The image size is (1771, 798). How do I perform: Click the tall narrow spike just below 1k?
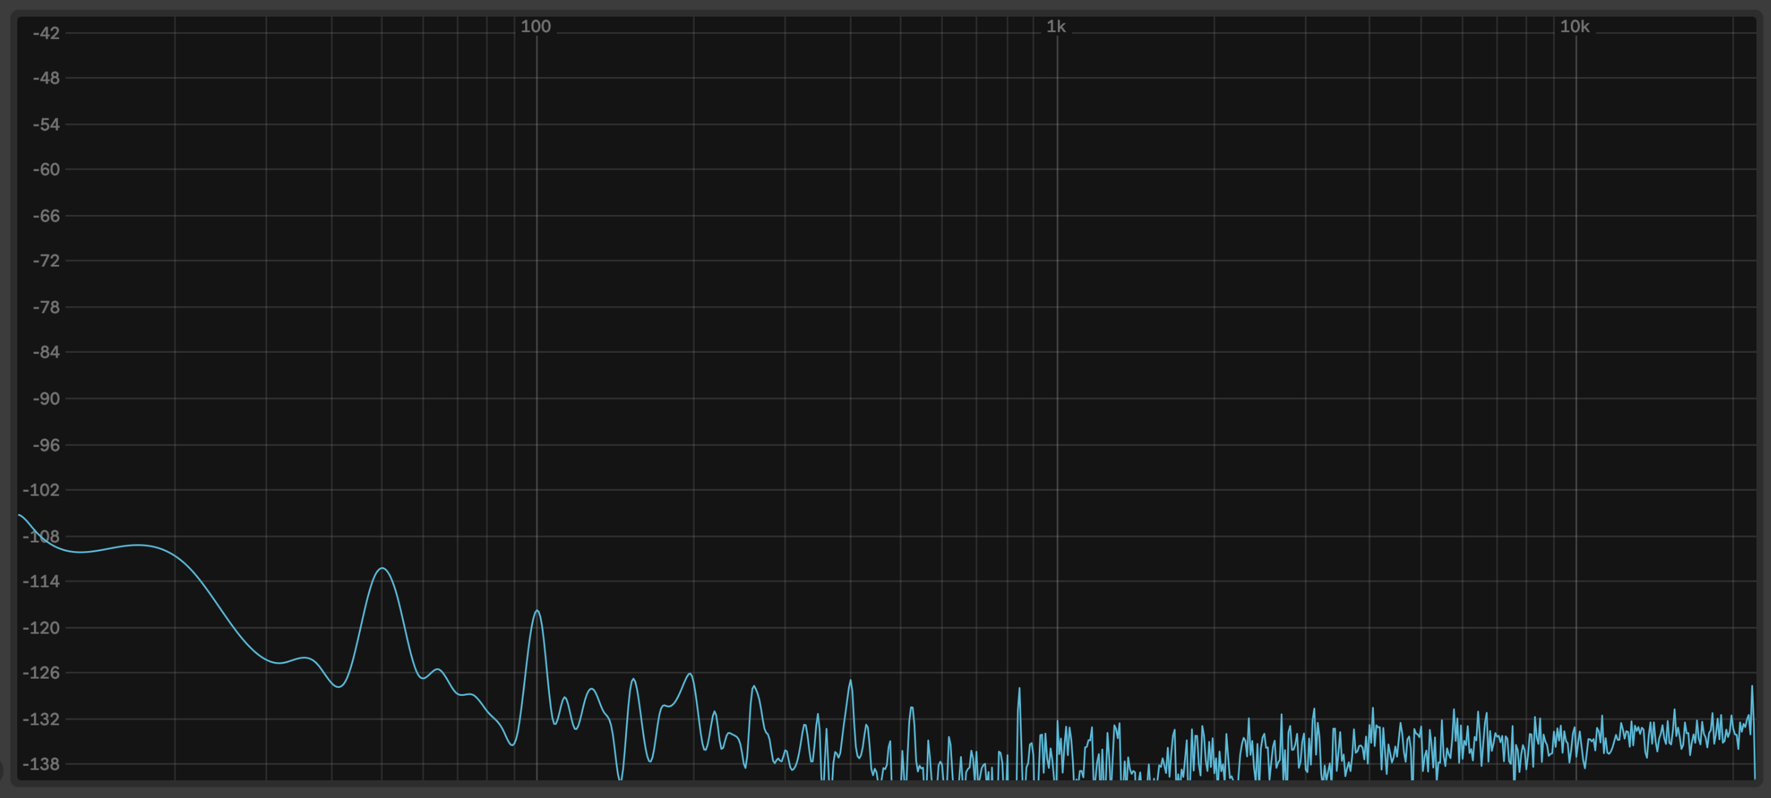[1019, 689]
